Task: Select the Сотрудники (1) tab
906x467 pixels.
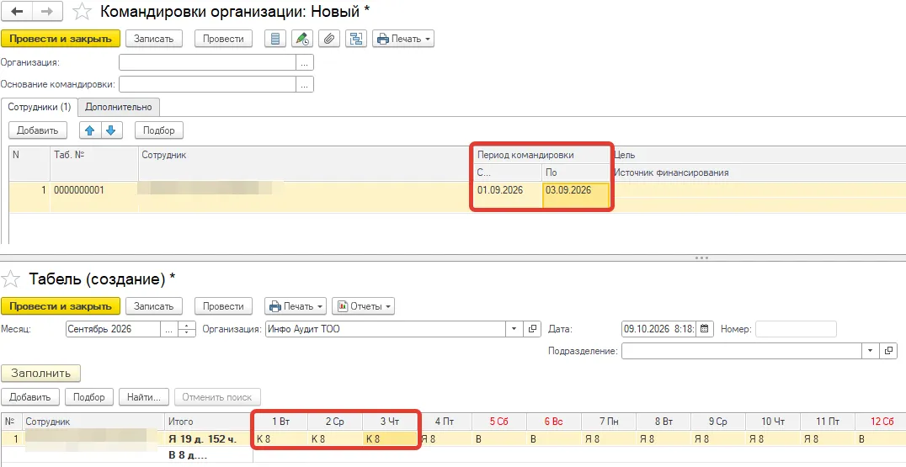Action: point(40,108)
